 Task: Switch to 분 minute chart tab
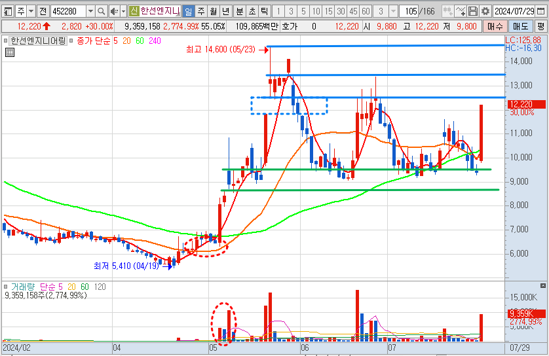pyautogui.click(x=240, y=12)
